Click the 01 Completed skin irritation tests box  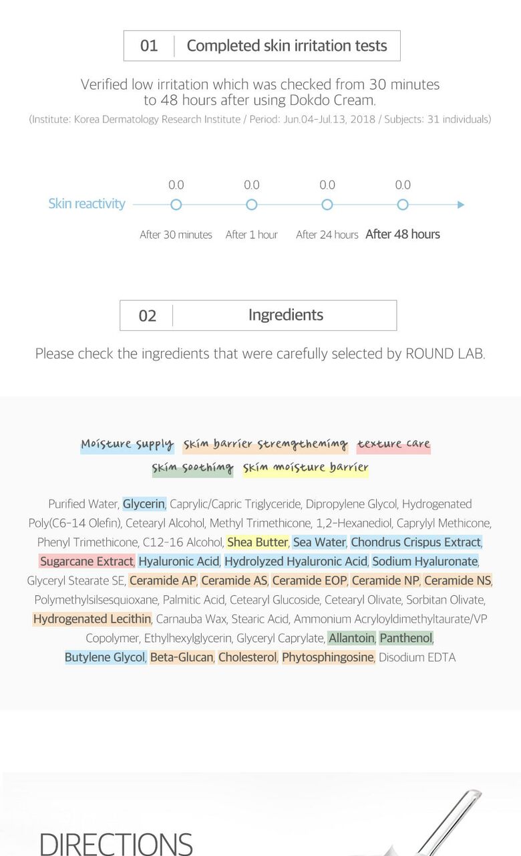pyautogui.click(x=262, y=45)
